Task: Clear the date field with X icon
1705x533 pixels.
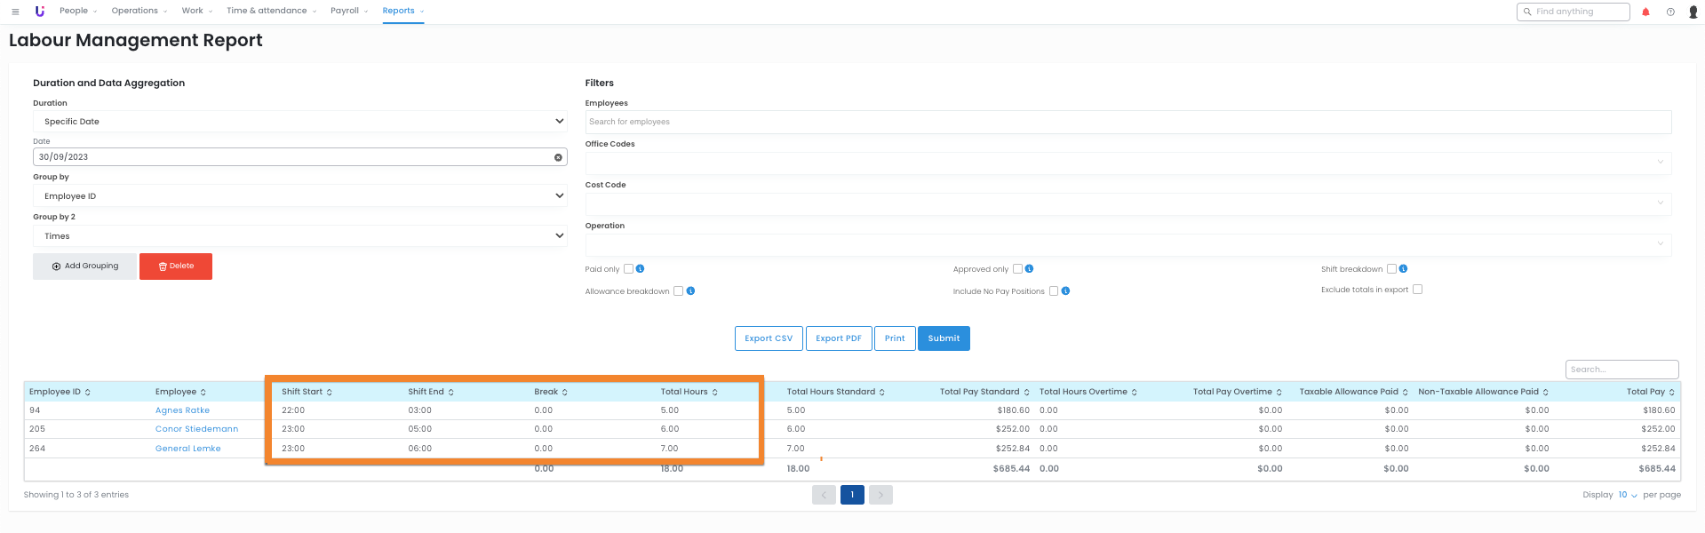Action: tap(558, 157)
